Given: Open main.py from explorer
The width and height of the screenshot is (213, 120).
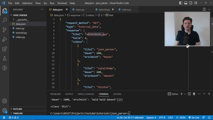Looking at the screenshot, I should pos(20,28).
